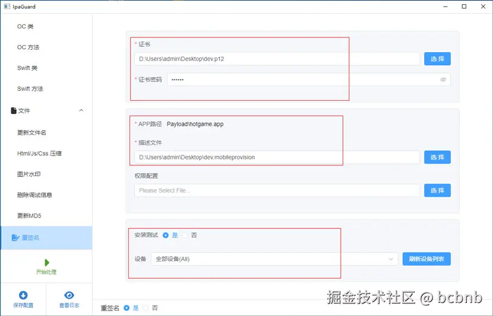Click the 证书密码 password field

pyautogui.click(x=309, y=79)
